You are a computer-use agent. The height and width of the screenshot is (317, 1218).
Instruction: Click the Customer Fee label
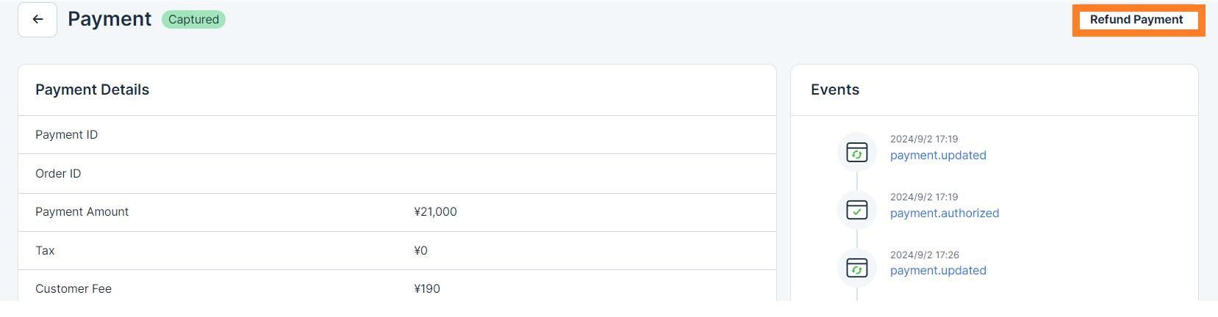click(74, 289)
